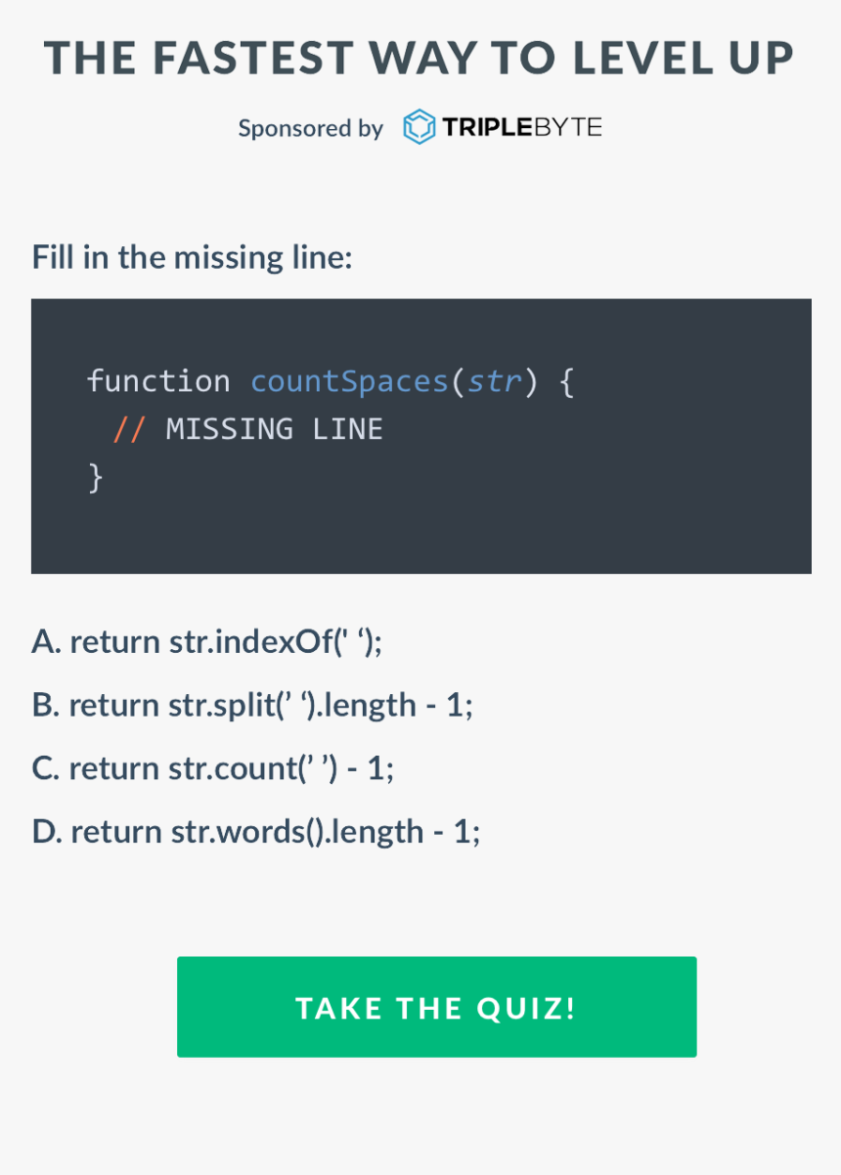Click the 'Fill in the missing line:' prompt
The height and width of the screenshot is (1175, 841).
pos(192,258)
